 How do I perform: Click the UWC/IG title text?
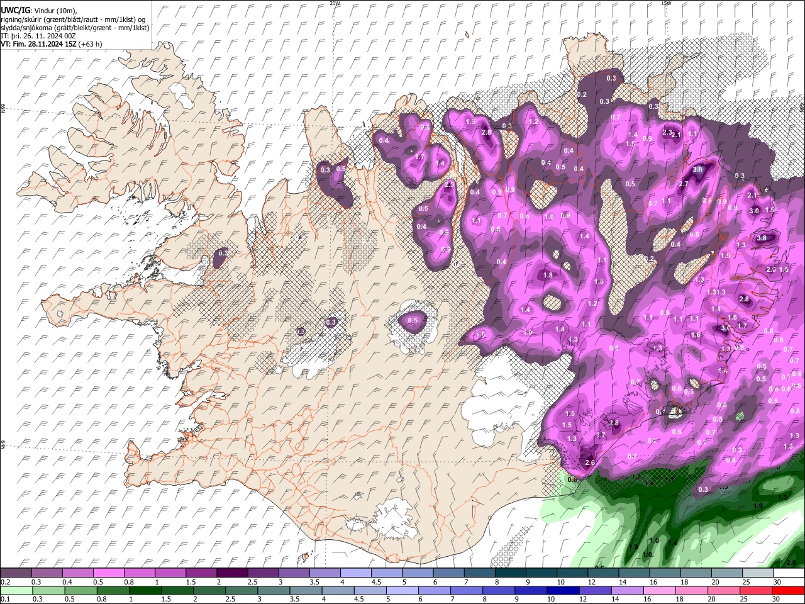point(15,10)
